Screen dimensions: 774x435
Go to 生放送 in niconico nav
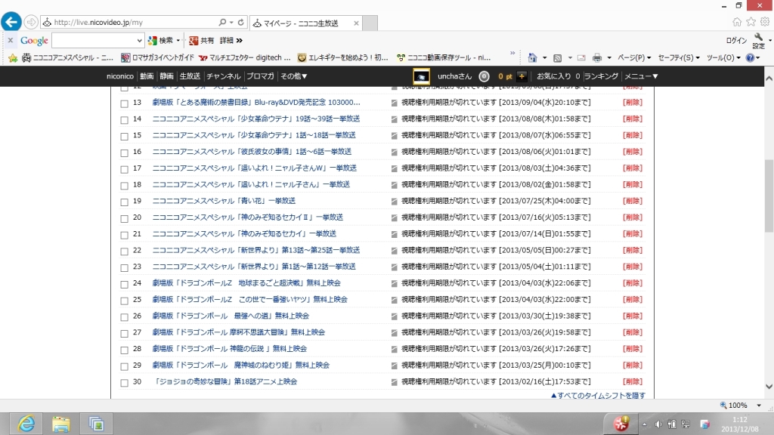tap(190, 76)
